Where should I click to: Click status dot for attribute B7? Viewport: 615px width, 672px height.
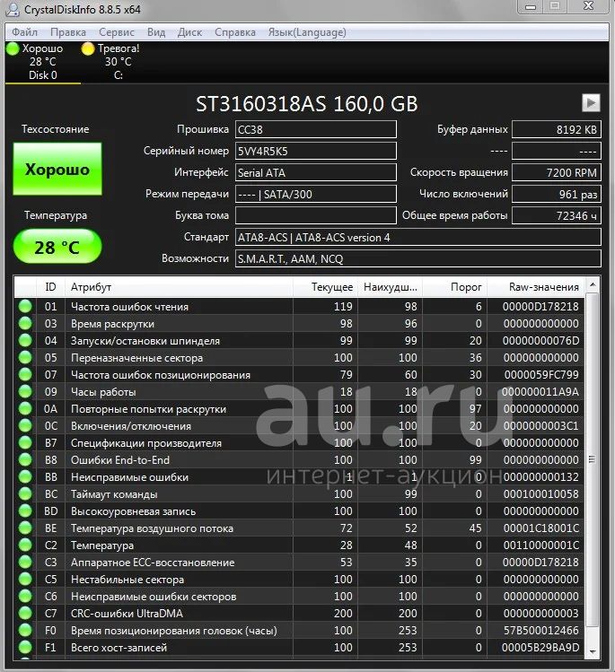point(25,442)
